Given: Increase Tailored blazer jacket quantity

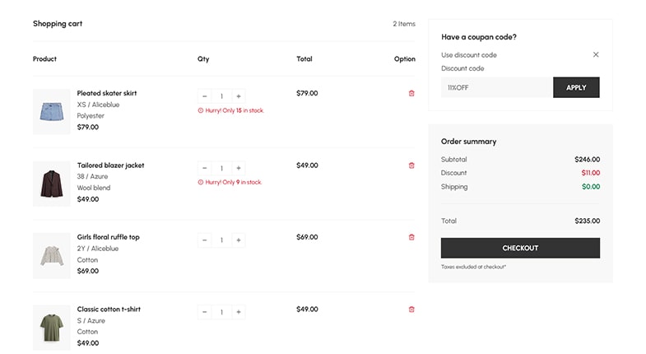Looking at the screenshot, I should pos(239,168).
